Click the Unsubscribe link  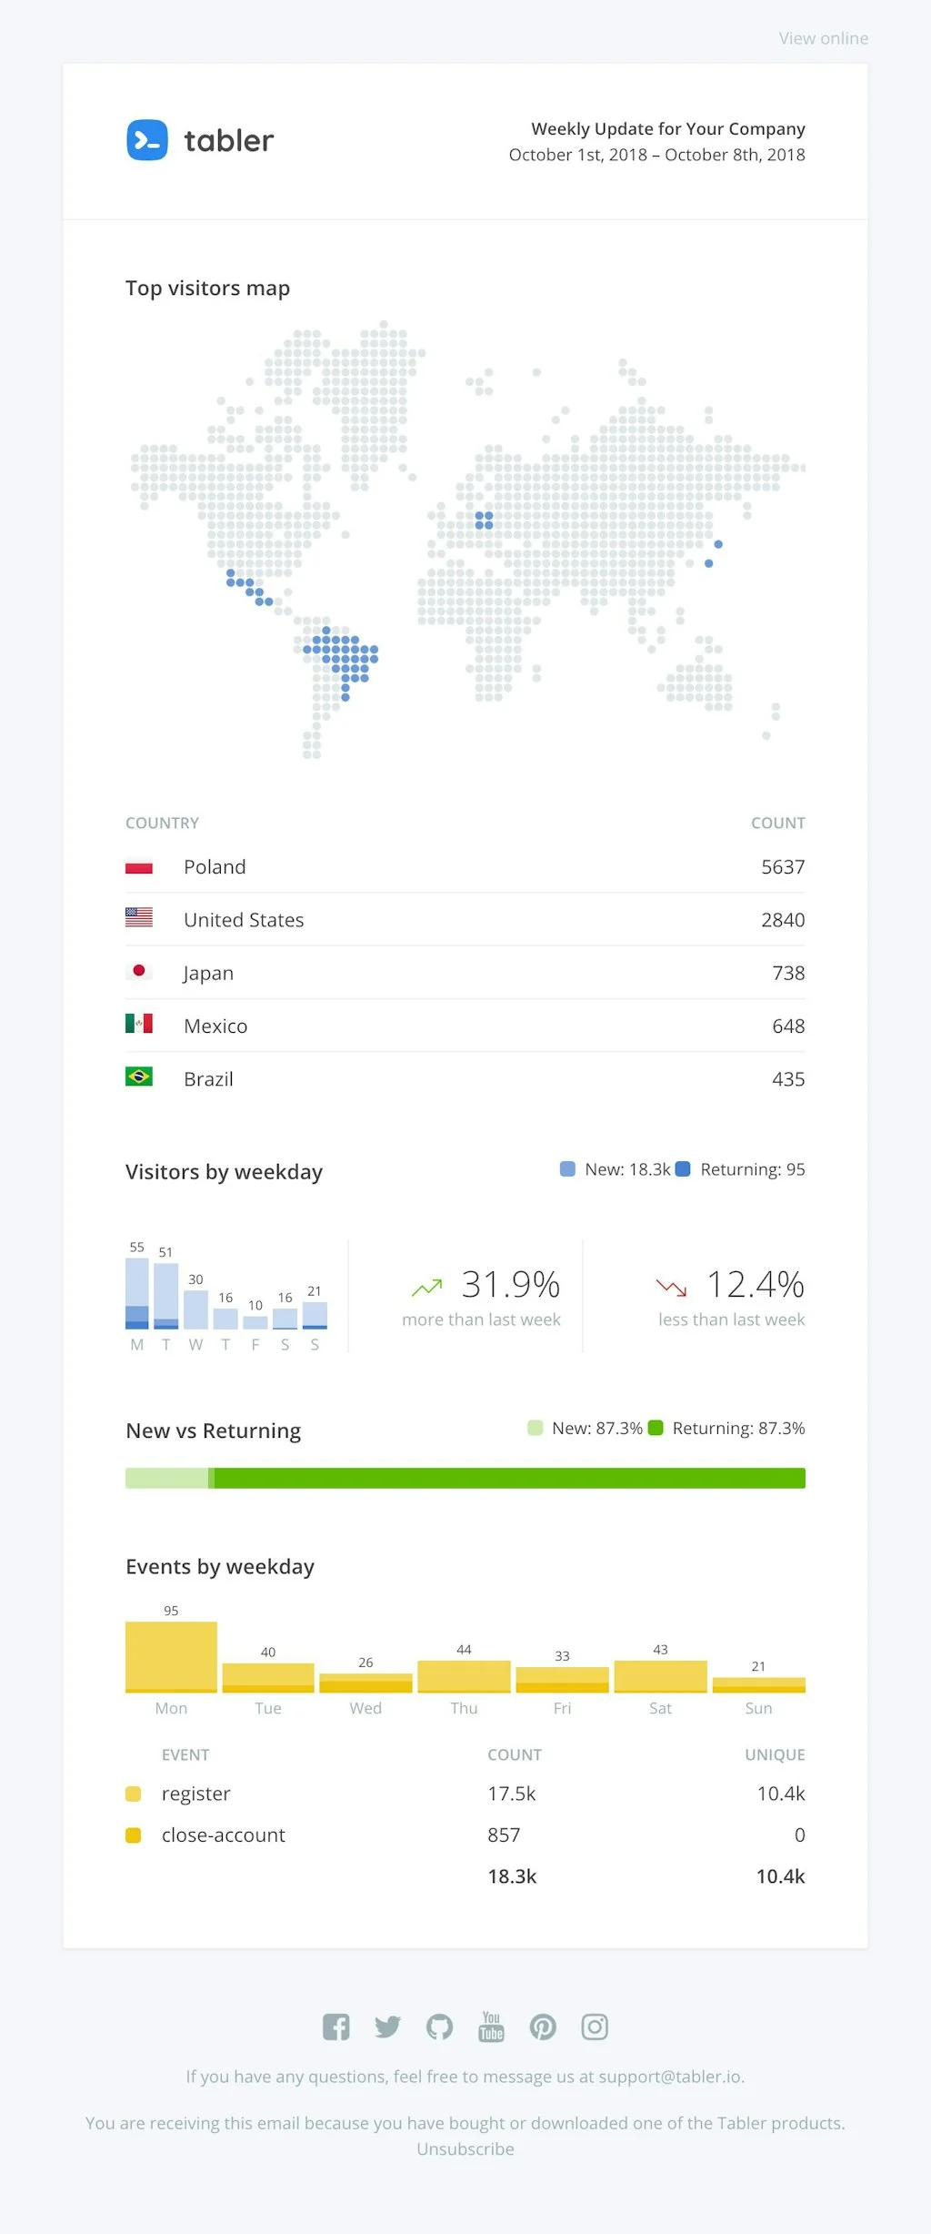(x=465, y=2148)
